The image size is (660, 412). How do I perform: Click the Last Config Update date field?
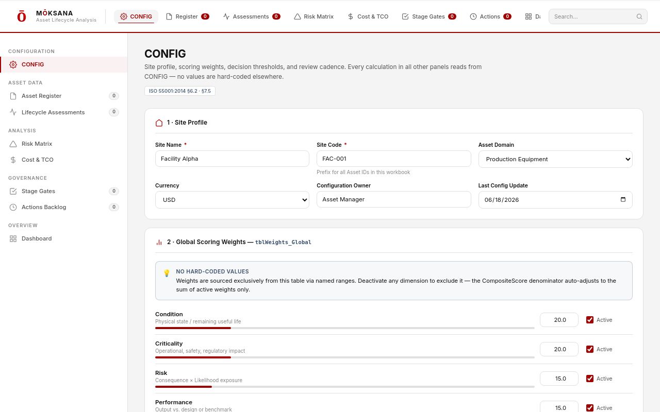pos(555,200)
